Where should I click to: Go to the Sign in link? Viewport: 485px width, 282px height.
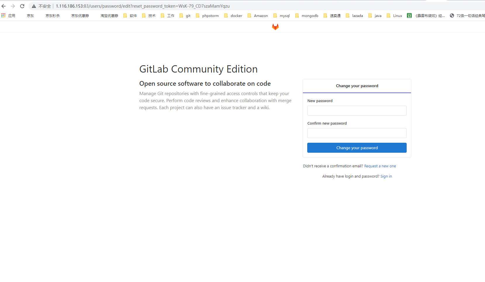(x=386, y=176)
